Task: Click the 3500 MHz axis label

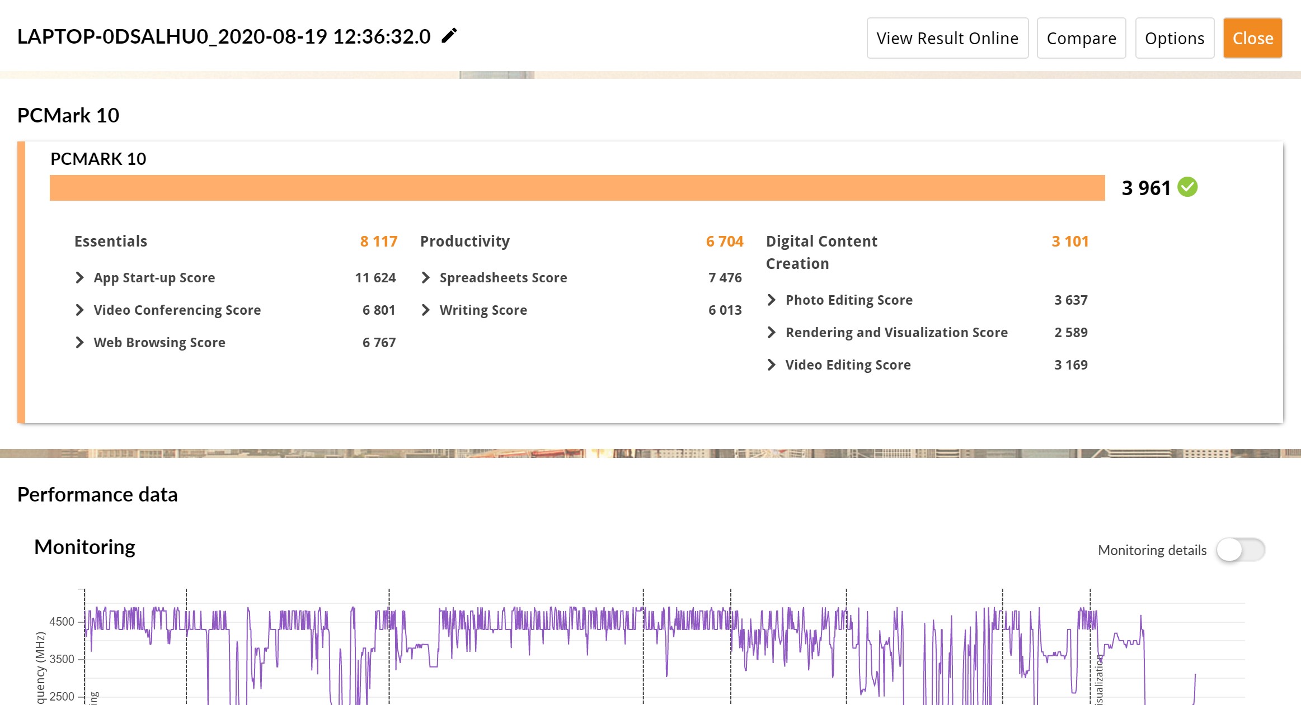Action: (62, 659)
